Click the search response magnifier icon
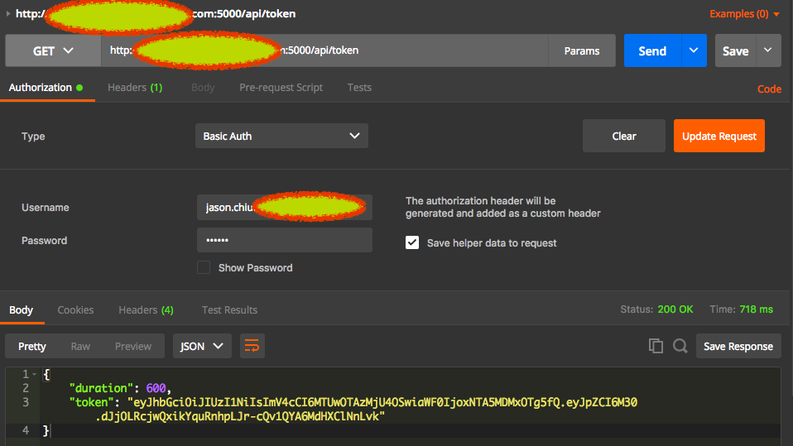793x446 pixels. (x=680, y=347)
